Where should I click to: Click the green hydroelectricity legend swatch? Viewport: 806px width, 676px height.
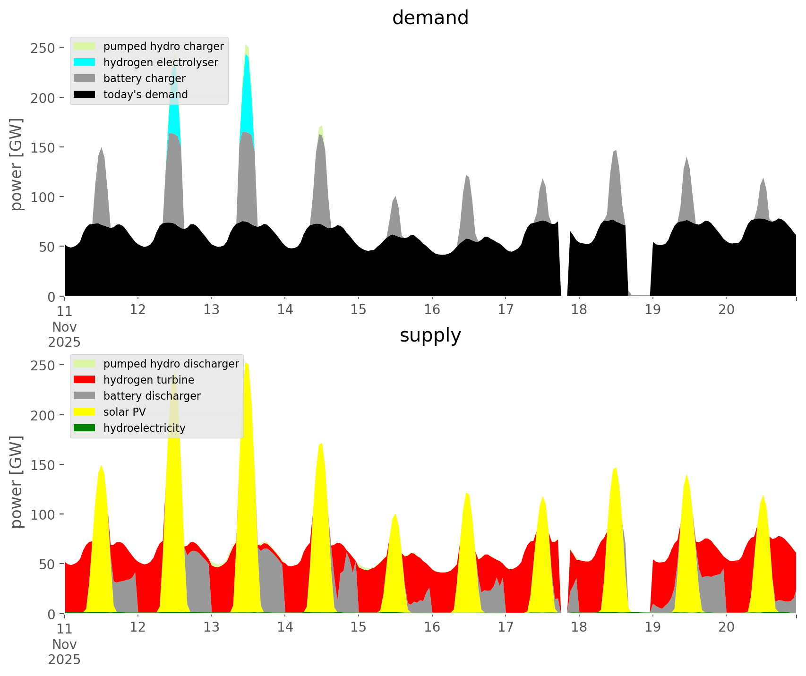coord(85,428)
